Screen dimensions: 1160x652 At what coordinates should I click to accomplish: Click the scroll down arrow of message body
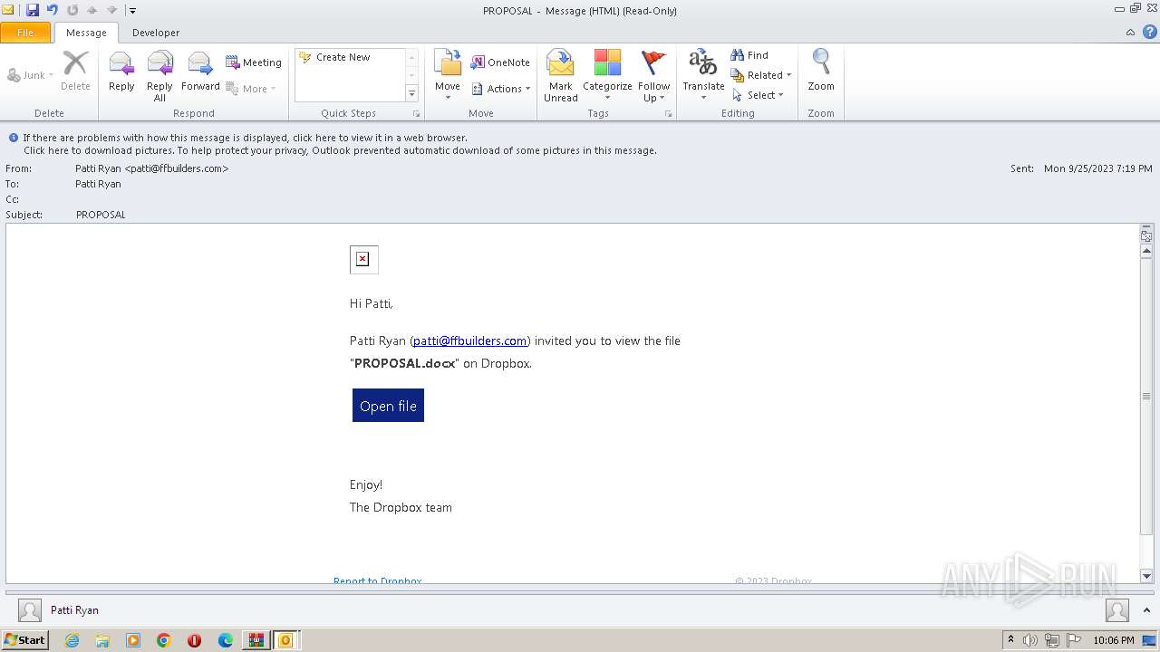[1146, 576]
